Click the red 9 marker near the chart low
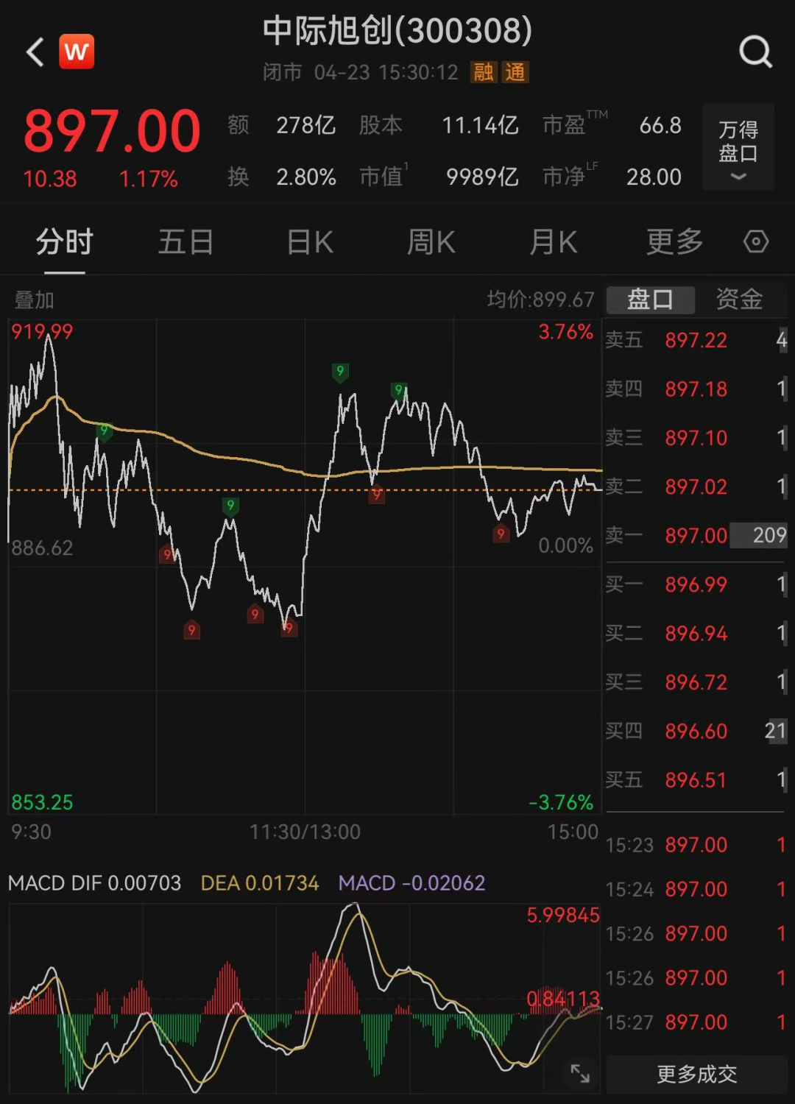 click(x=288, y=629)
